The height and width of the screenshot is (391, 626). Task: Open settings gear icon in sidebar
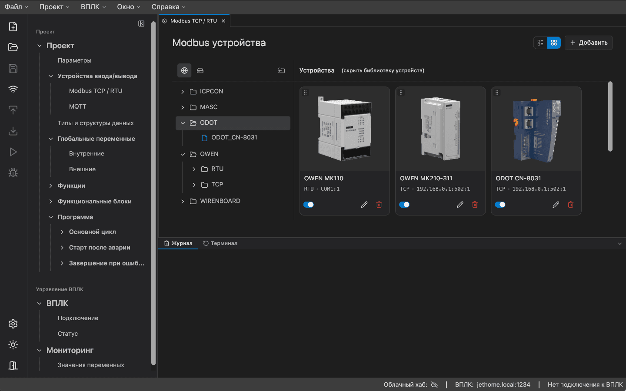(x=13, y=324)
